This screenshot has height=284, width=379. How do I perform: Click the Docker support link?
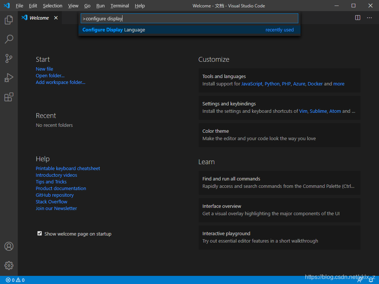[315, 84]
